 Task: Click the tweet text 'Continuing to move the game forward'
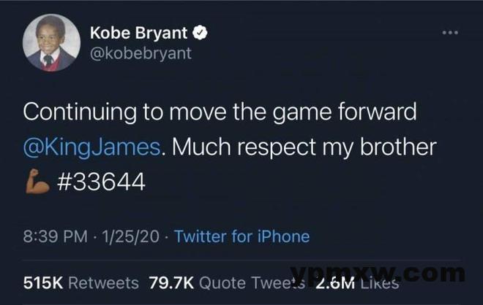click(x=220, y=112)
